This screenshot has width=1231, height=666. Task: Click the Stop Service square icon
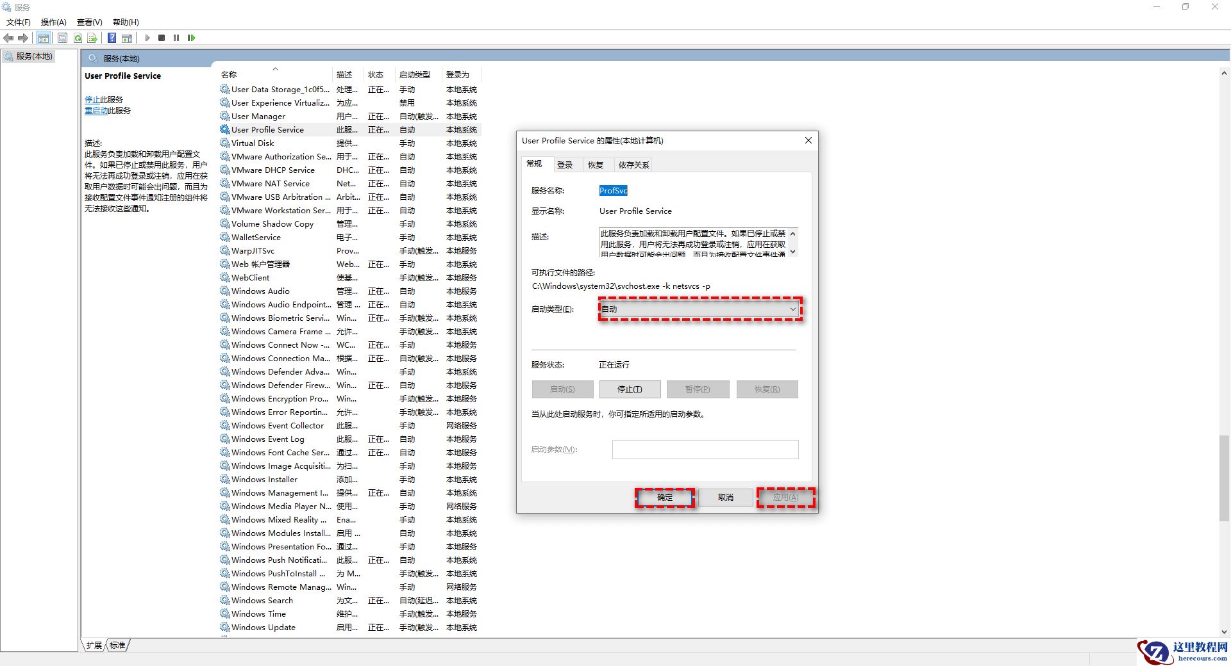[x=162, y=38]
